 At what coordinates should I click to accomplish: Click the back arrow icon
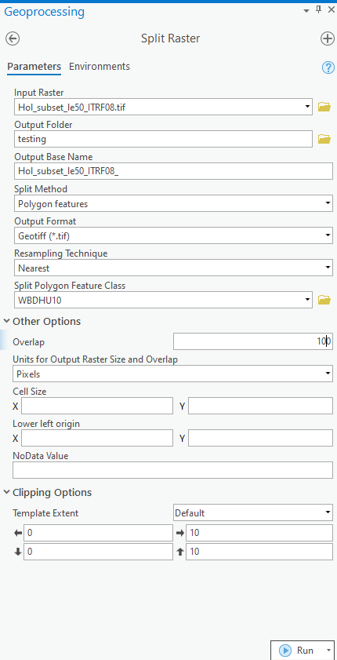(x=13, y=38)
